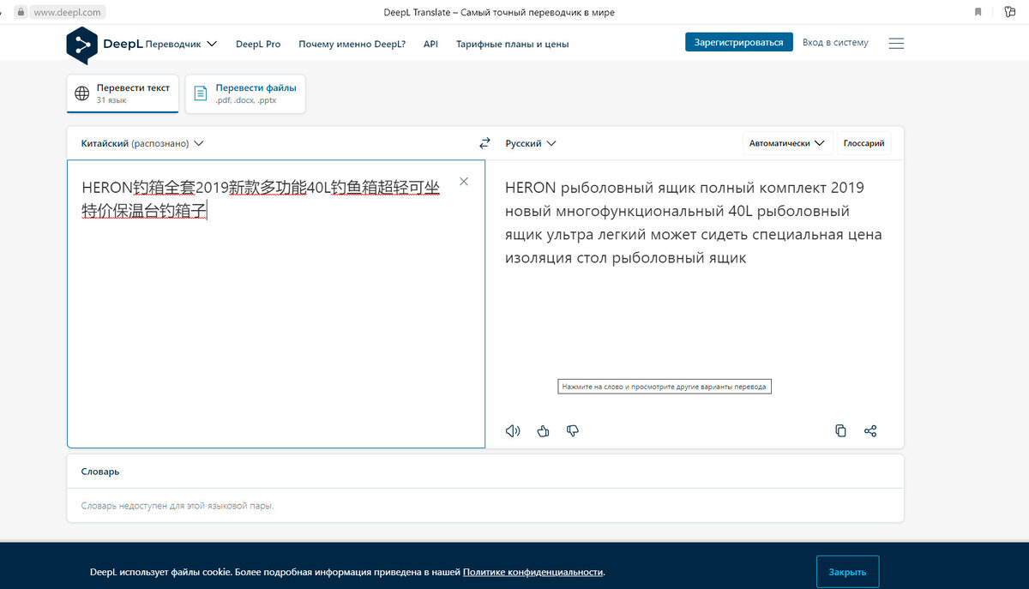Click the Словарь section header
The height and width of the screenshot is (589, 1029).
(x=100, y=472)
